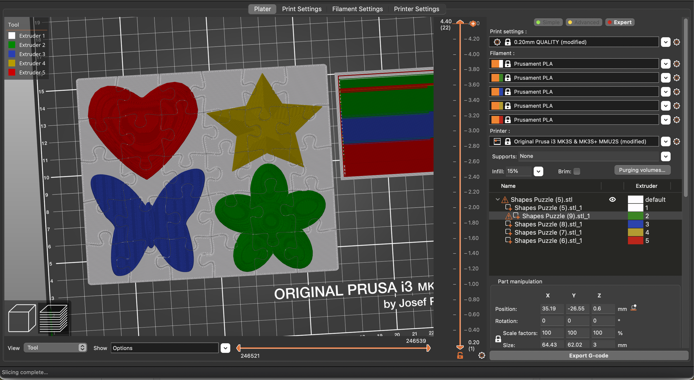
Task: Open print settings edit gear icon
Action: [x=676, y=42]
